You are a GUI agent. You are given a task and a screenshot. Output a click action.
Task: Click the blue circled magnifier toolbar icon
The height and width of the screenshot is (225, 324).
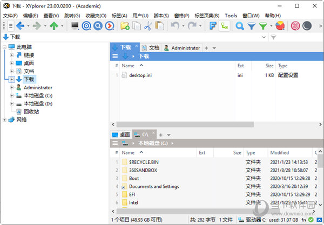98,26
